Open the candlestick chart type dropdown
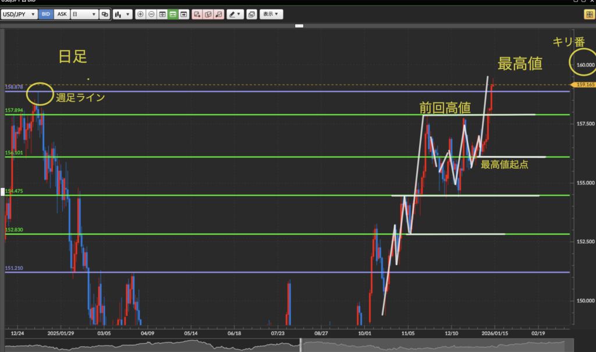596x352 pixels. (122, 15)
